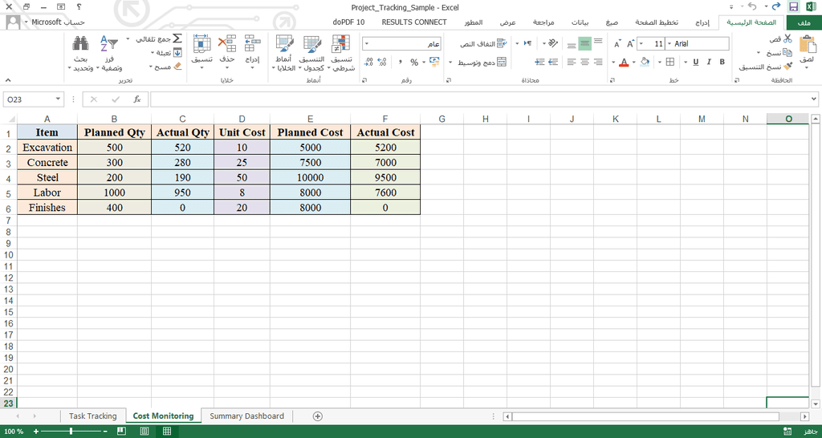The width and height of the screenshot is (822, 438).
Task: Switch to the Summary Dashboard sheet
Action: [247, 416]
